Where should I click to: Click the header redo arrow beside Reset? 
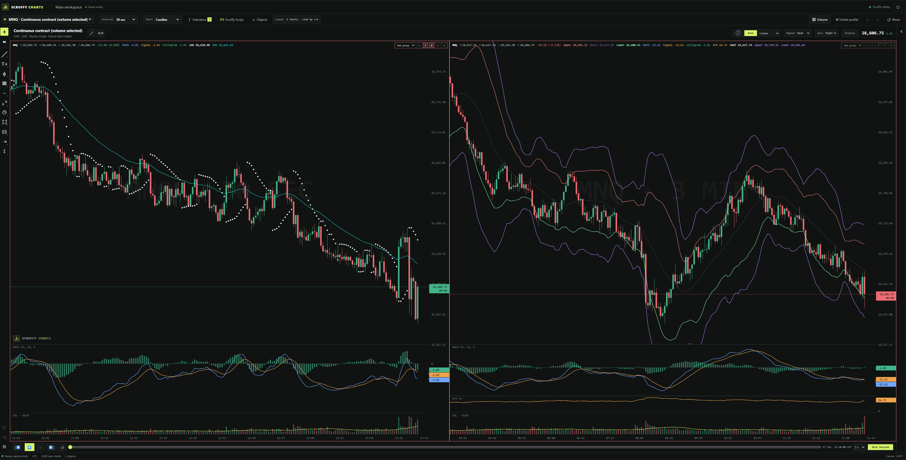point(878,20)
